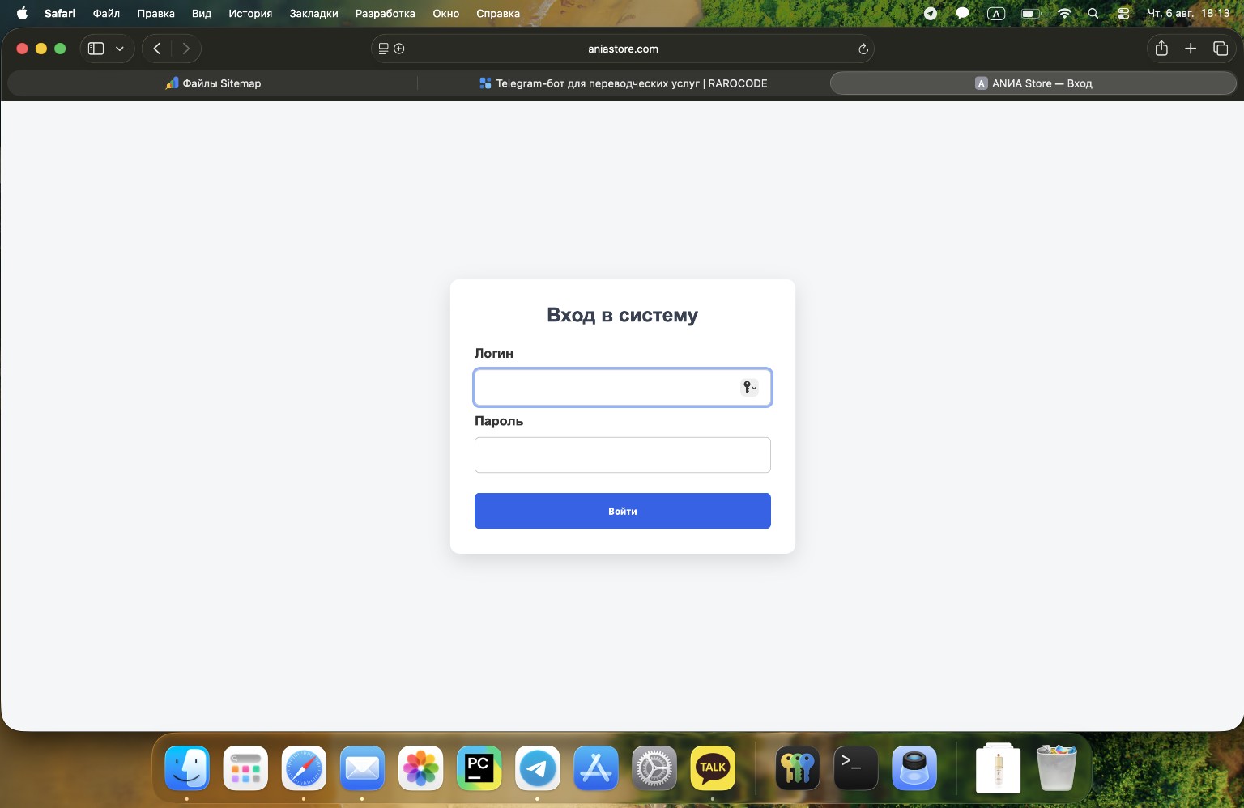Open the Share sheet icon

1161,49
